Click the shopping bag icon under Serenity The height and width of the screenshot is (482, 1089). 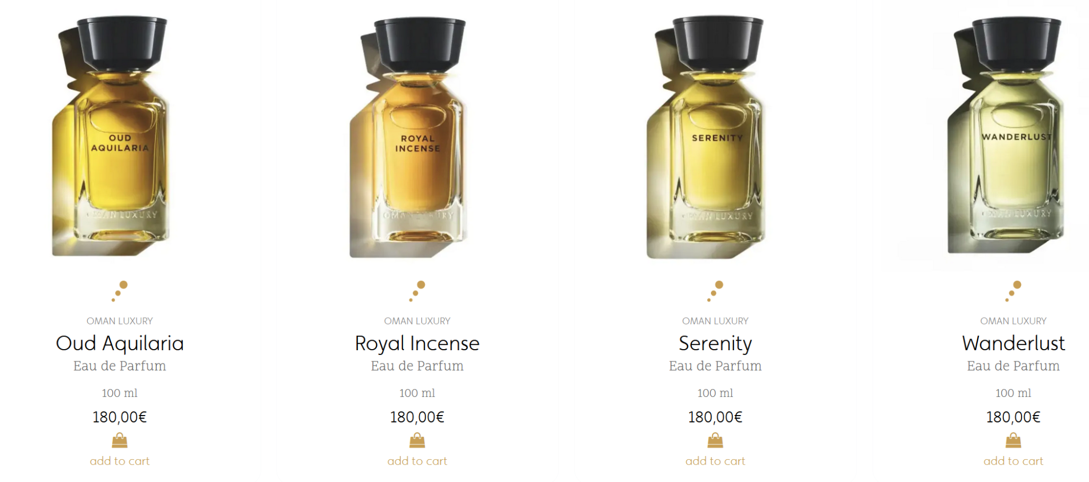[x=715, y=441]
